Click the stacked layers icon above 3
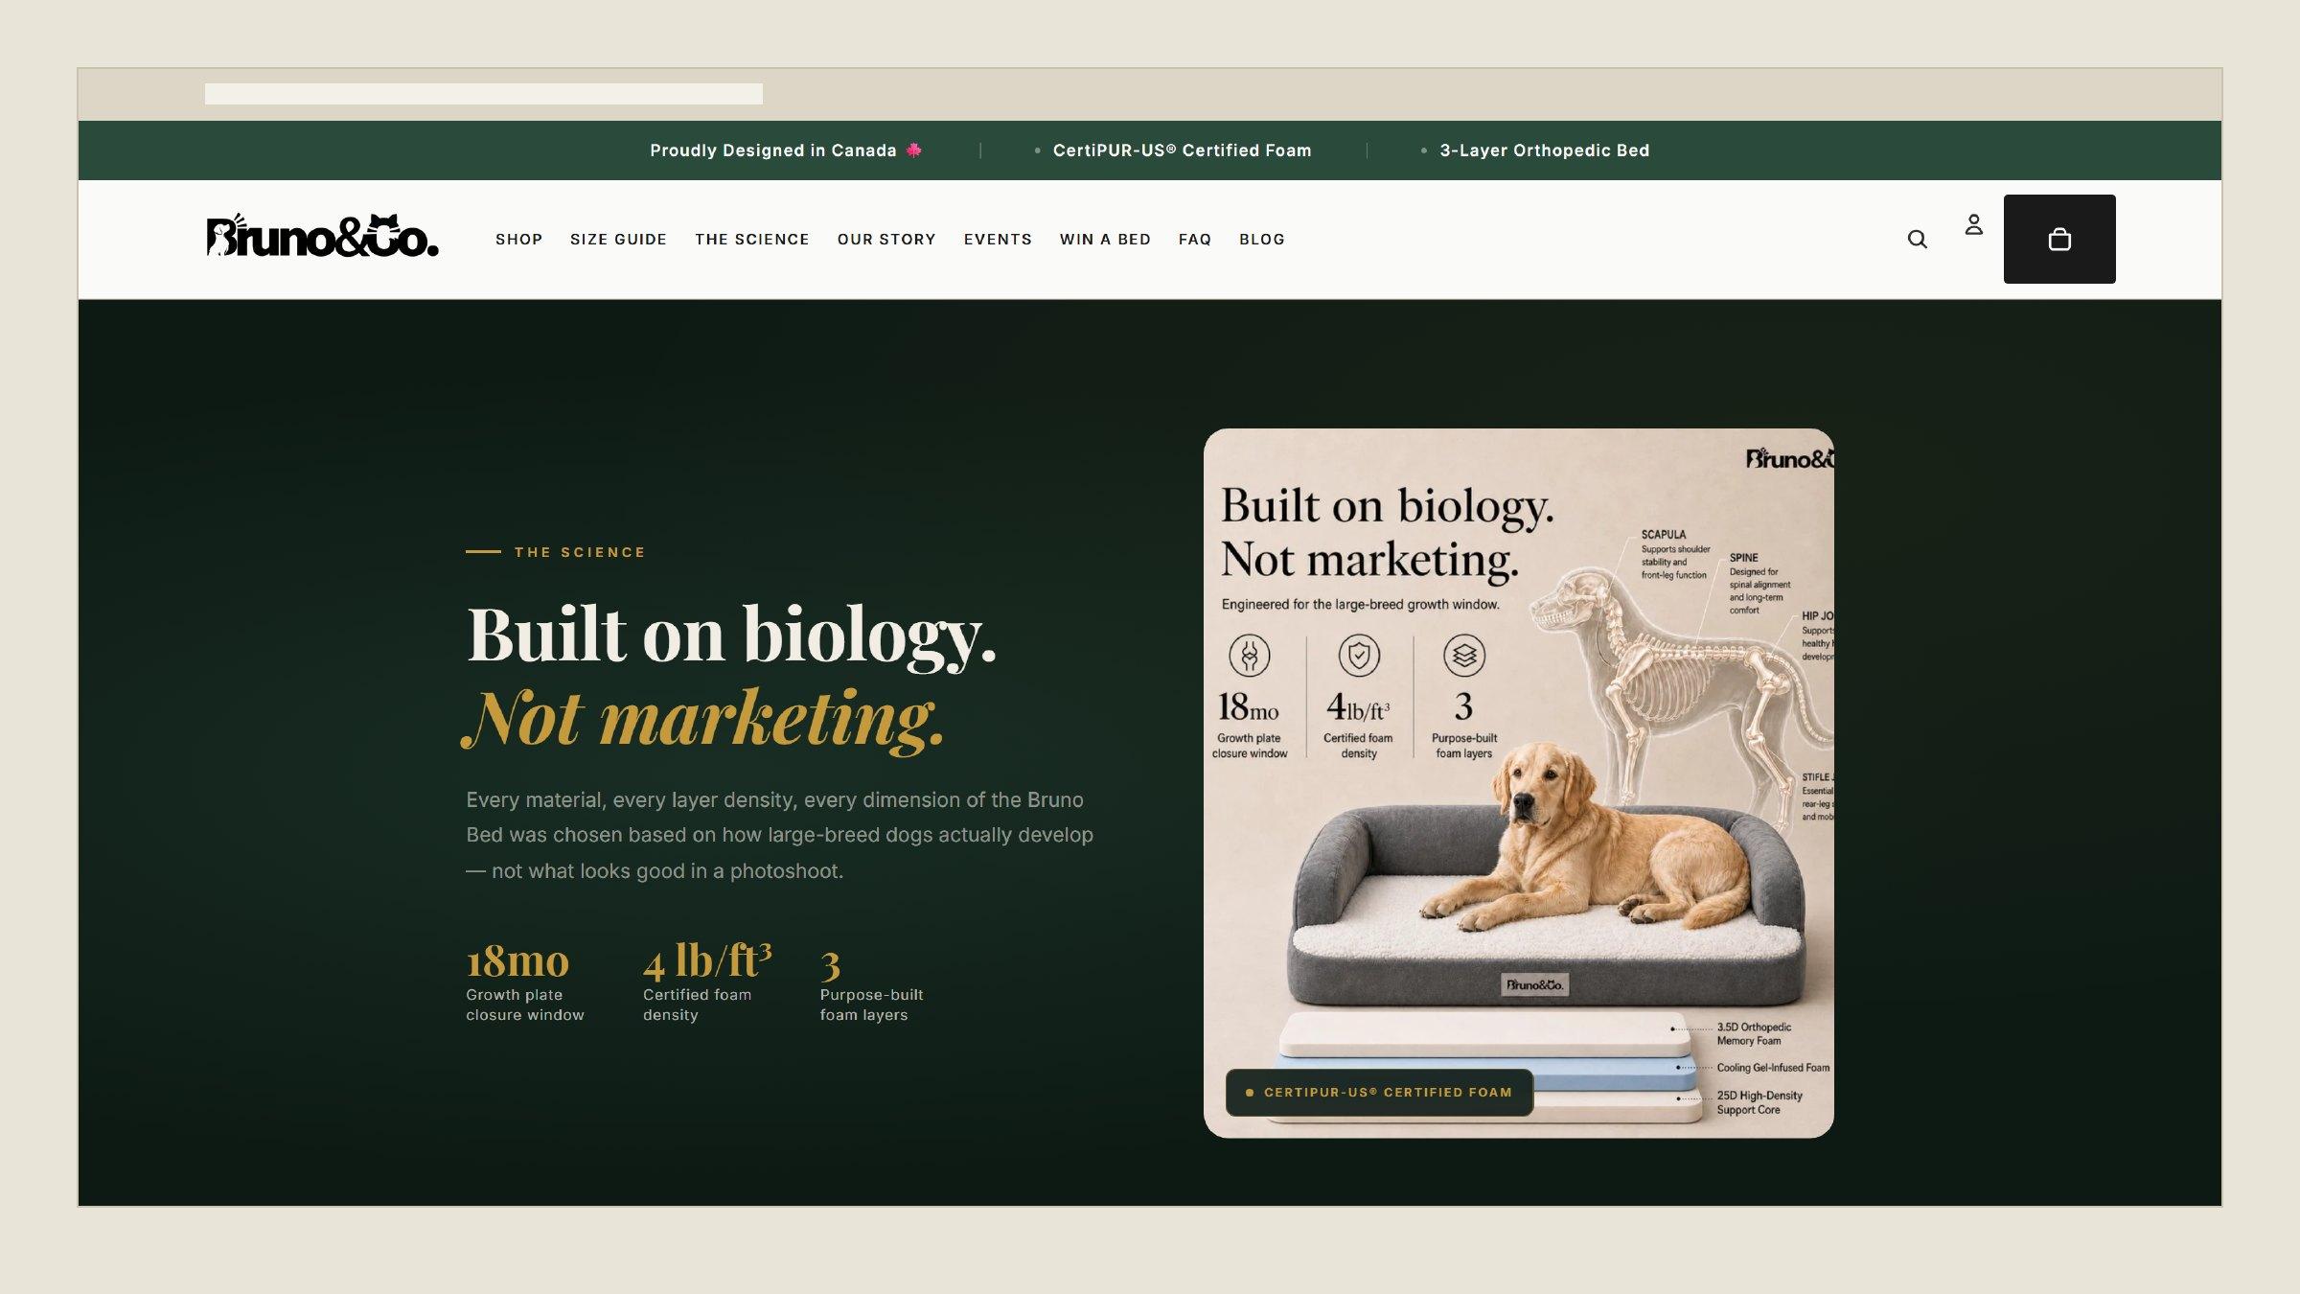The height and width of the screenshot is (1294, 2300). coord(1464,656)
